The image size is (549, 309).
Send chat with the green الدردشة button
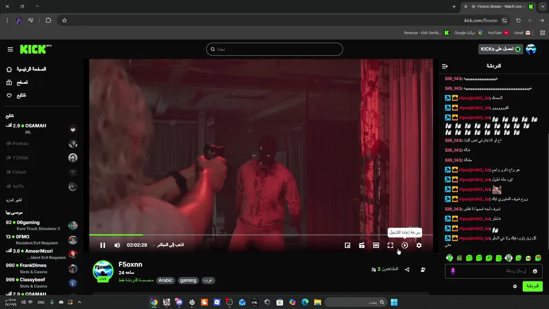(532, 286)
